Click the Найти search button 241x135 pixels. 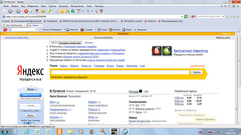click(197, 72)
